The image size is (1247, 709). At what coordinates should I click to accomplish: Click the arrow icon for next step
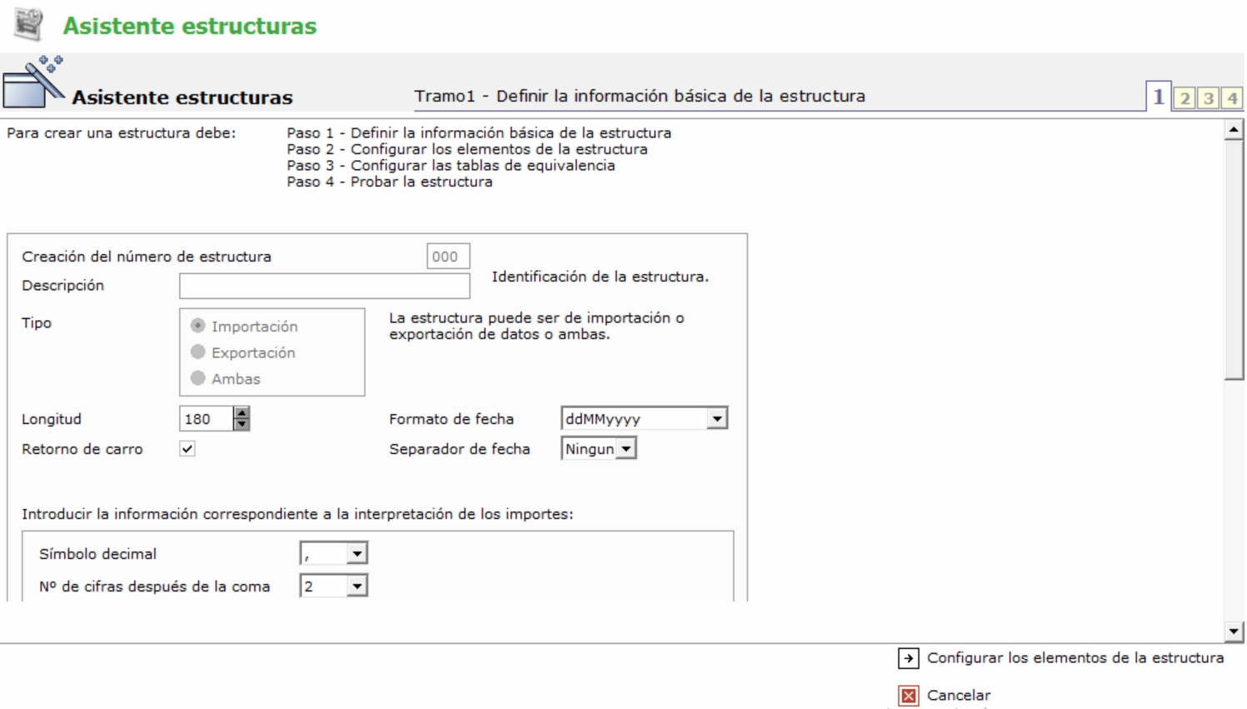pos(909,658)
